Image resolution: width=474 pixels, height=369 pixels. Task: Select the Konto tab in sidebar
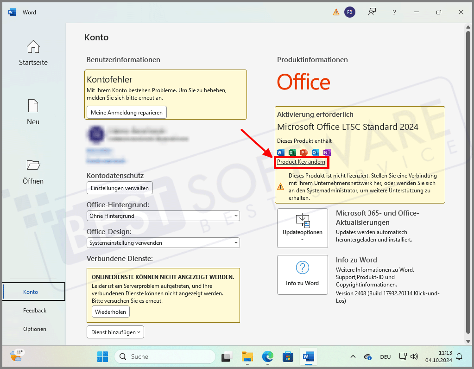(33, 292)
